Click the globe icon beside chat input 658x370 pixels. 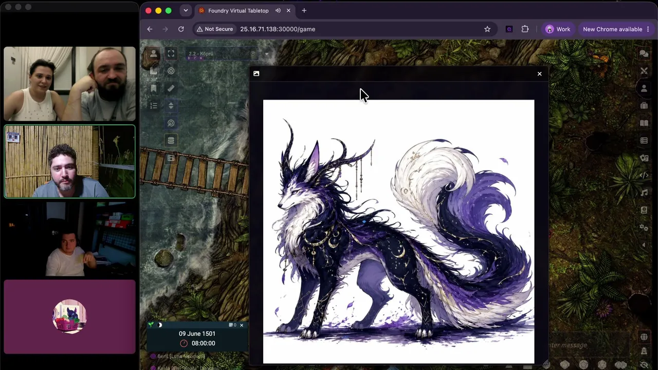point(644,337)
